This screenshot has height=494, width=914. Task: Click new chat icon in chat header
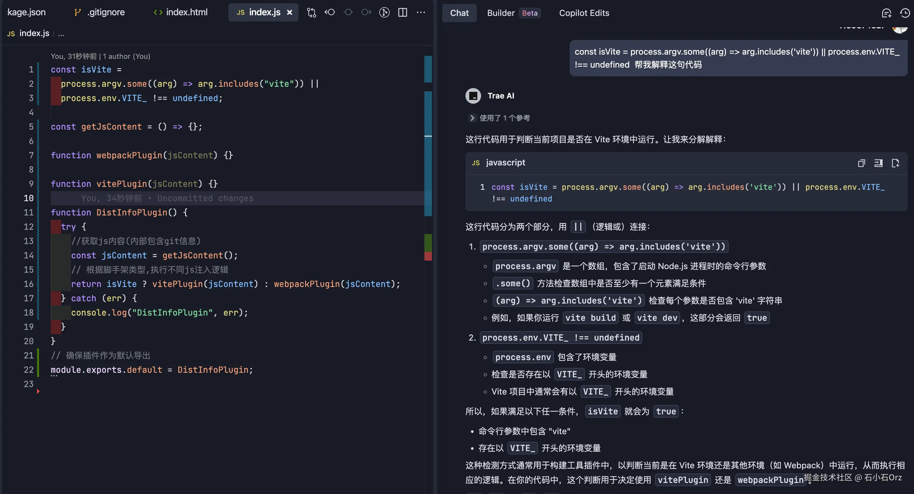886,13
